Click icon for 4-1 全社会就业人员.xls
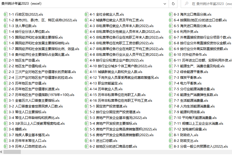The image size is (232, 155). (x=86, y=14)
